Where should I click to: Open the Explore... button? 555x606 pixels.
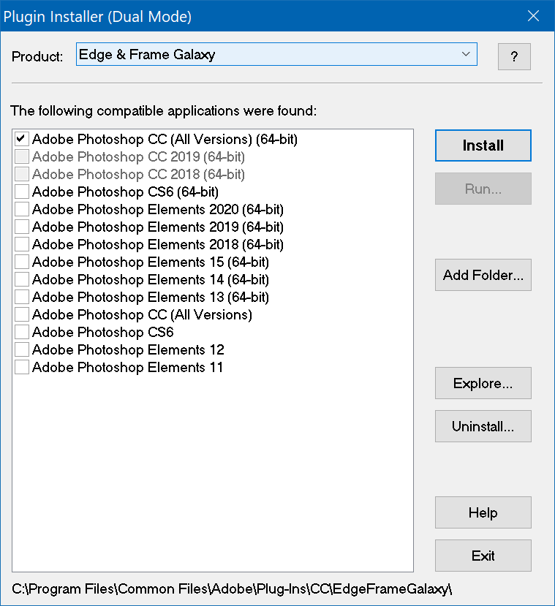coord(483,384)
